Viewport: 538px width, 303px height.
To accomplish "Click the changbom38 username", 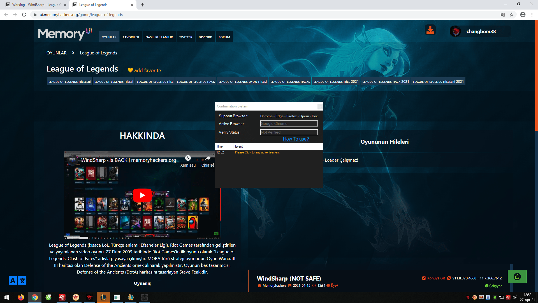I will (481, 31).
